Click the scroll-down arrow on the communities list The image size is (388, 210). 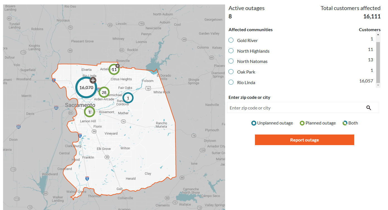coord(378,85)
